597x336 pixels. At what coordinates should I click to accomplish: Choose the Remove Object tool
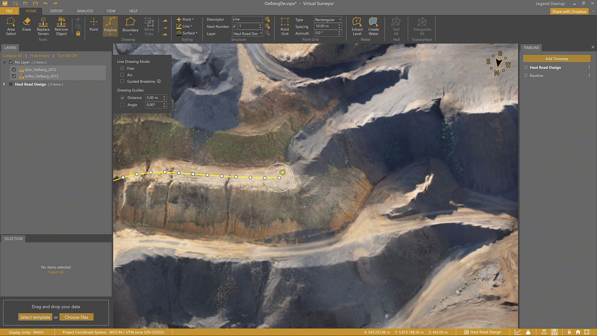(61, 26)
